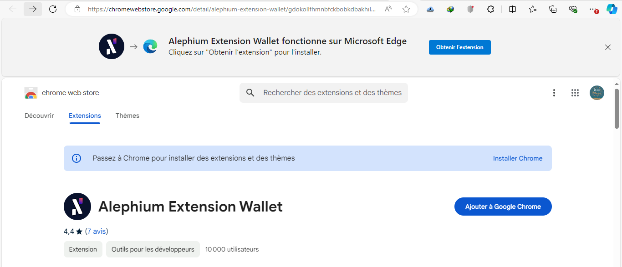Switch to the Thèmes tab
Screen dimensions: 622x267
tap(127, 116)
